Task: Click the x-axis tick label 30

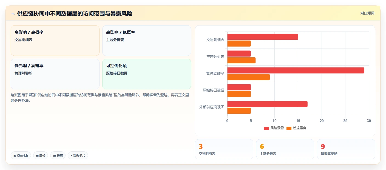Action: coord(369,121)
